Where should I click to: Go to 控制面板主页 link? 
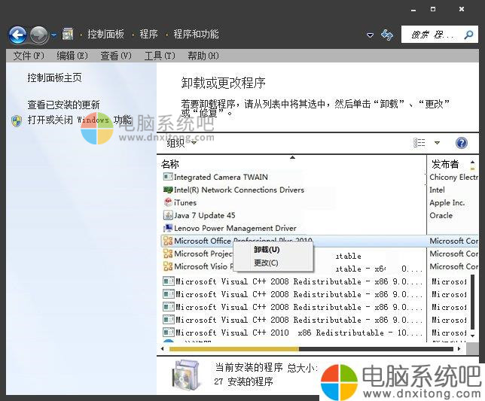(x=54, y=77)
